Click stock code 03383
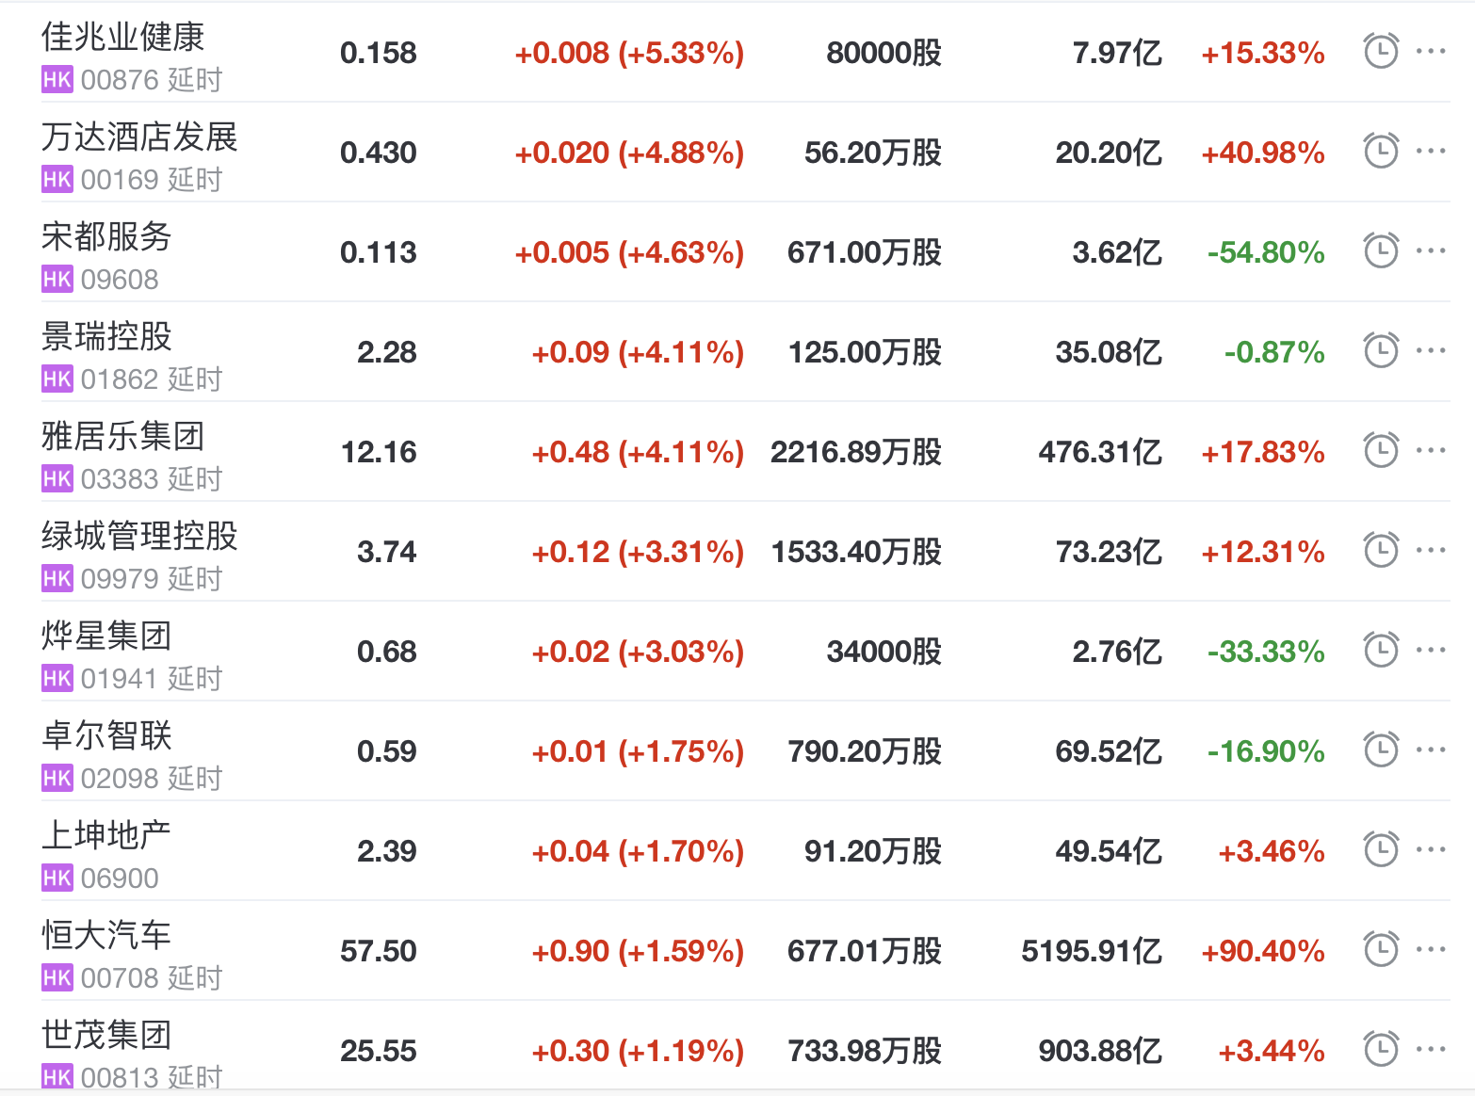 pyautogui.click(x=120, y=479)
